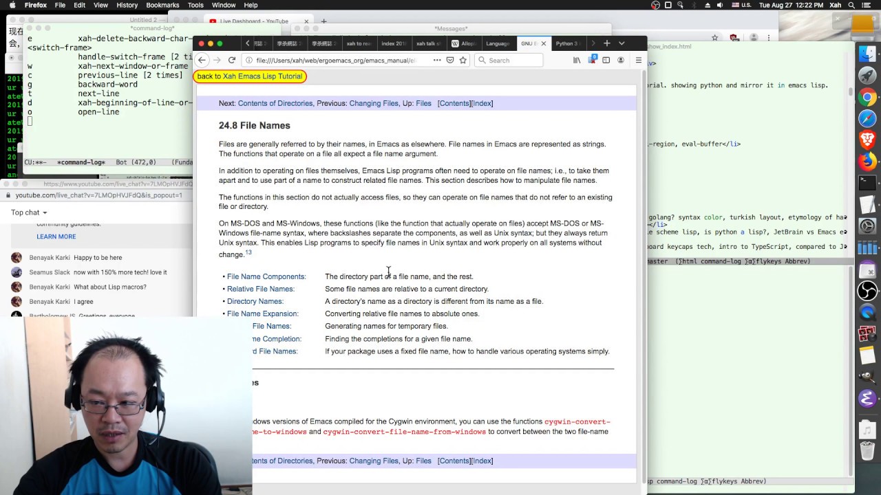
Task: Open Spotlight search in menu bar
Action: click(x=852, y=5)
